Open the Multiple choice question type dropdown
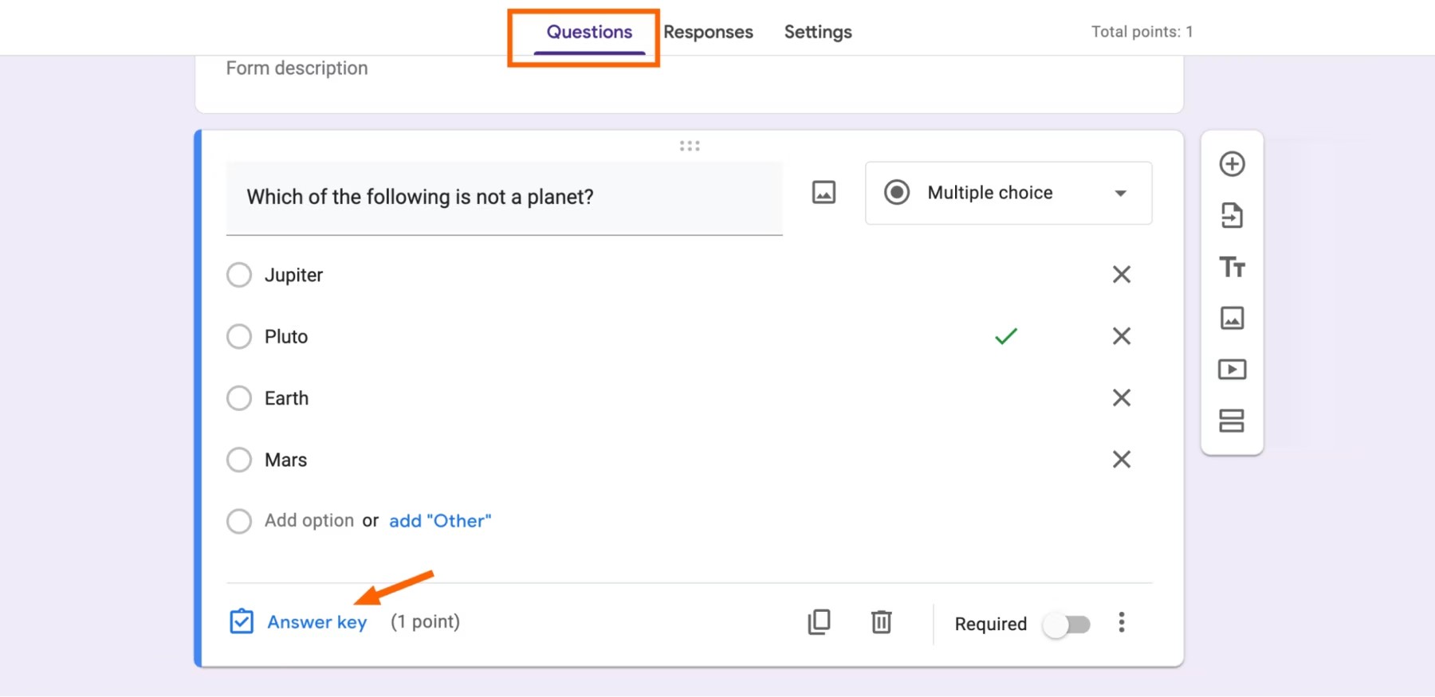The height and width of the screenshot is (697, 1435). pos(1008,193)
